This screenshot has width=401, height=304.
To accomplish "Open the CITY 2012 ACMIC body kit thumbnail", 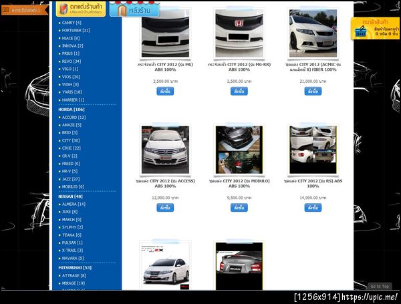I will tap(313, 33).
